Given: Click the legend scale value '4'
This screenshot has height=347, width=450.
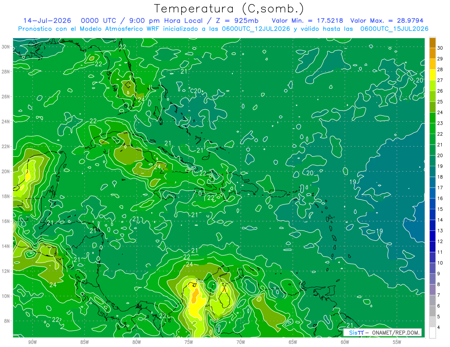Looking at the screenshot, I should pyautogui.click(x=439, y=327).
